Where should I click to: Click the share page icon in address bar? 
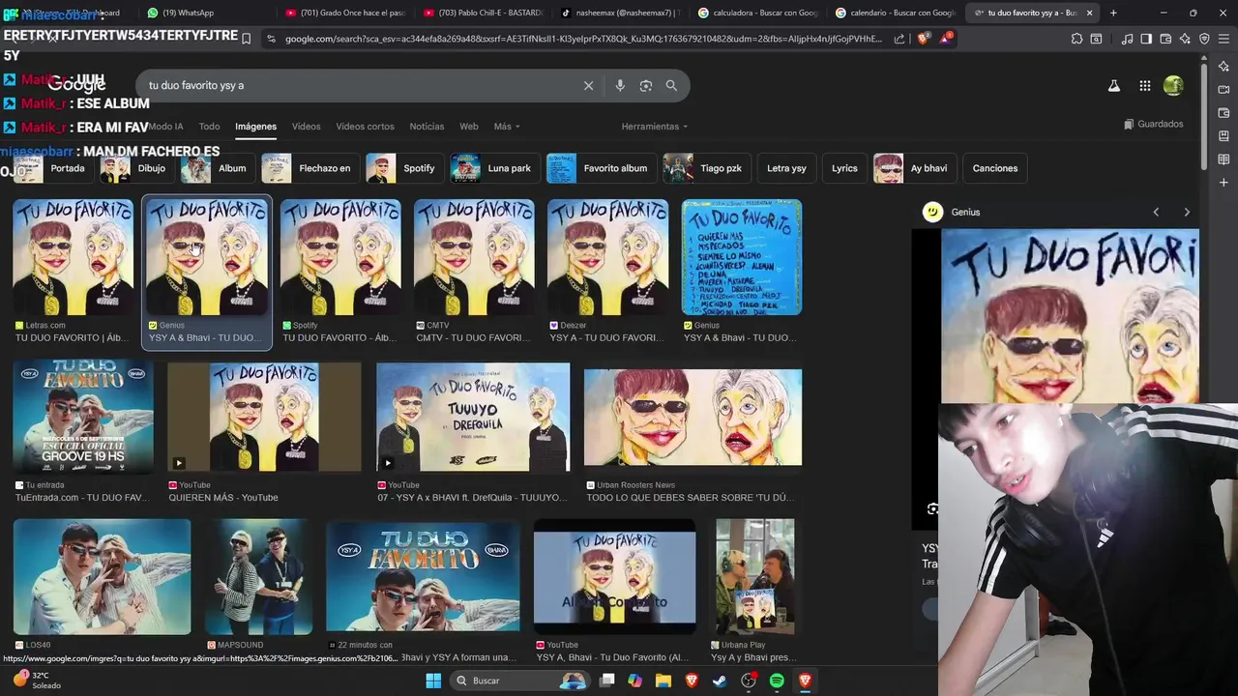pos(899,39)
